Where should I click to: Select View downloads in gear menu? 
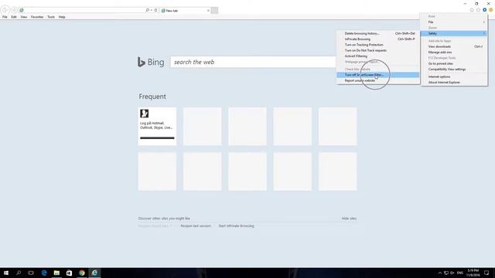point(454,46)
